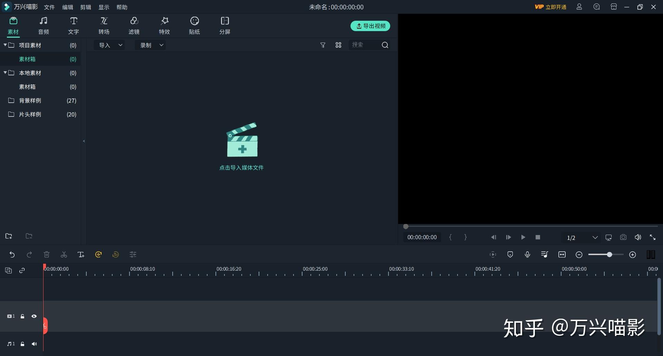This screenshot has width=663, height=356.
Task: Open the 帮助 menu
Action: tap(122, 7)
